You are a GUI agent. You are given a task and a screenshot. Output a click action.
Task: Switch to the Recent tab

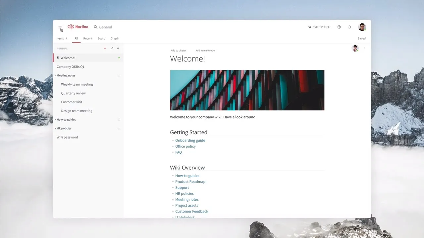click(88, 38)
